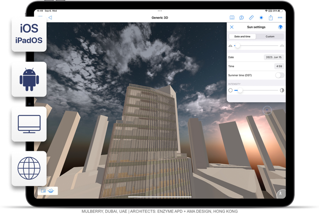
Task: Click the 3D layers icon at bottom left
Action: click(x=51, y=191)
